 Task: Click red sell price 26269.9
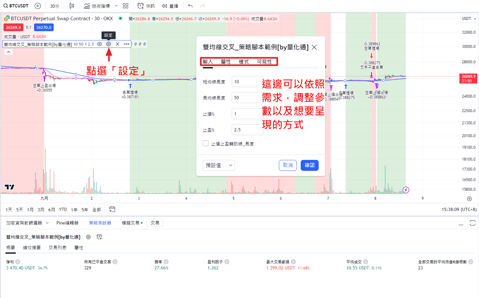[x=13, y=28]
